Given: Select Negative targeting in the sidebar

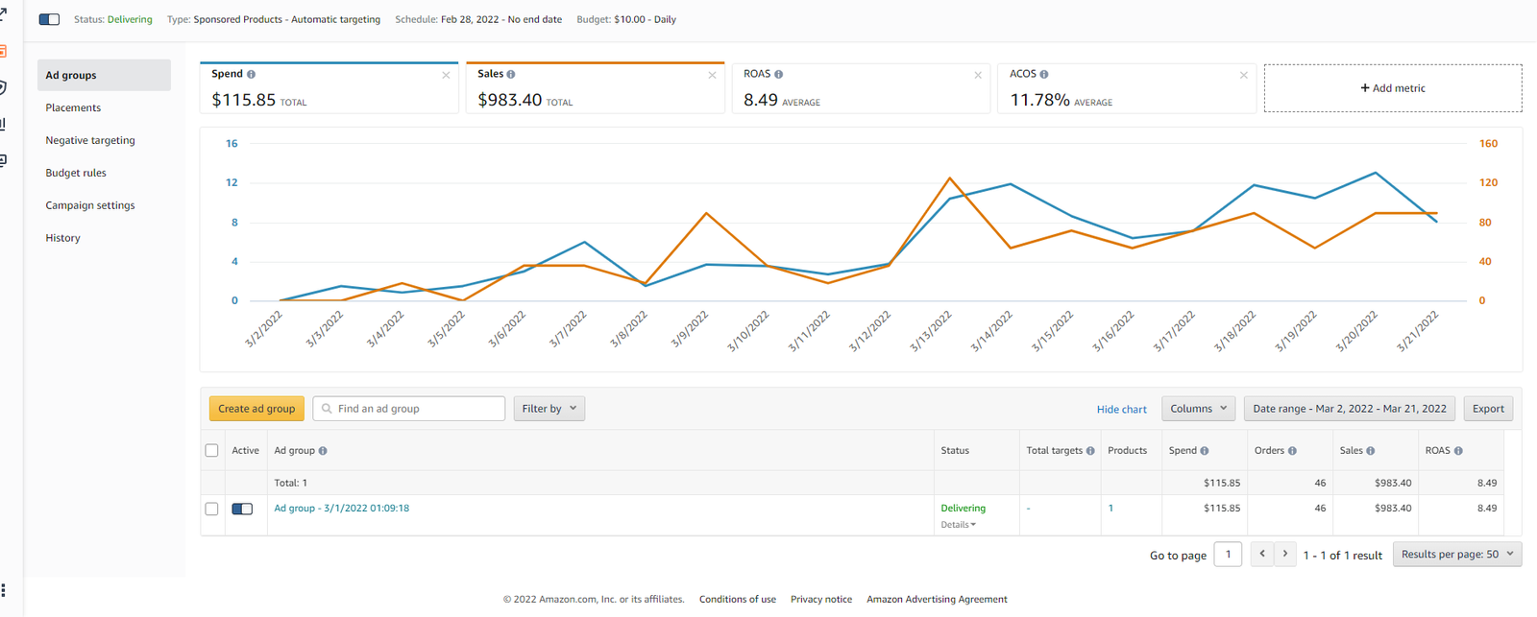Looking at the screenshot, I should click(x=90, y=140).
